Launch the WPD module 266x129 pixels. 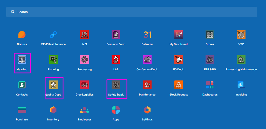point(241,35)
